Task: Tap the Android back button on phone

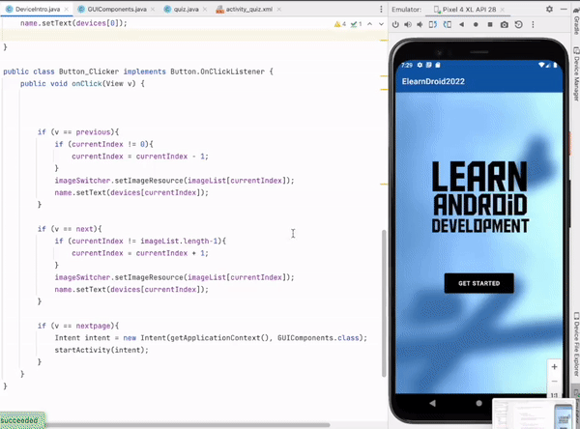Action: pyautogui.click(x=432, y=403)
